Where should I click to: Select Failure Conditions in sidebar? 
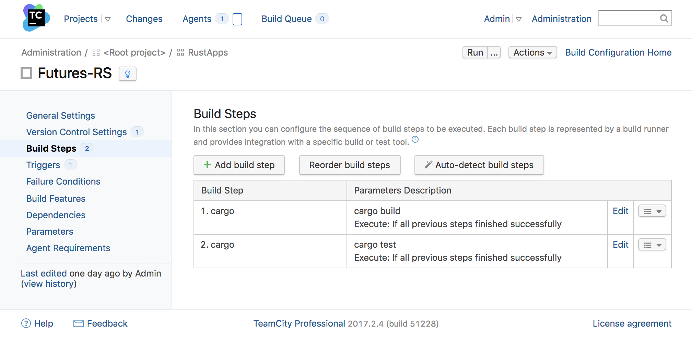pos(63,181)
